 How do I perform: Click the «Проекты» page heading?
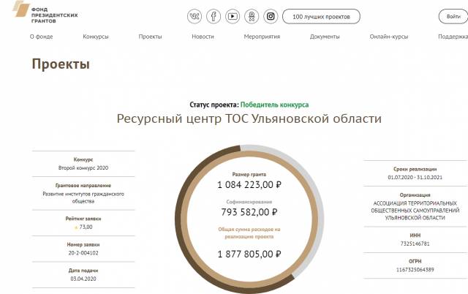click(x=61, y=64)
